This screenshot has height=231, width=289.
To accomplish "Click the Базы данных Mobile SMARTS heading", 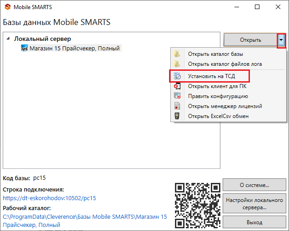I will [57, 22].
